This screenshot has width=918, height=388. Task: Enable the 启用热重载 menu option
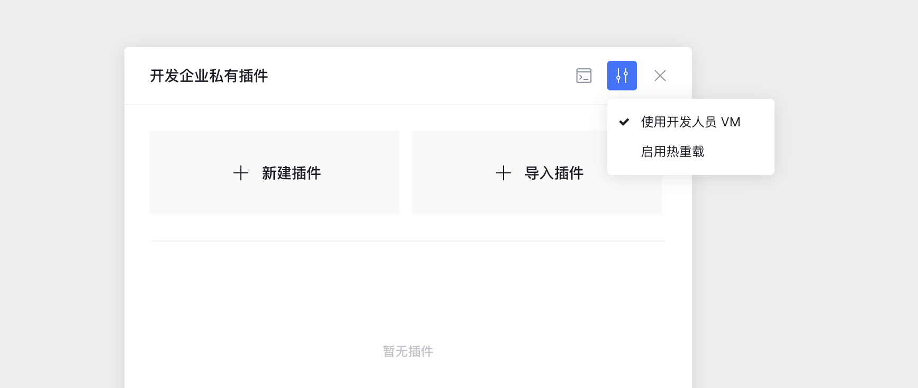coord(672,152)
